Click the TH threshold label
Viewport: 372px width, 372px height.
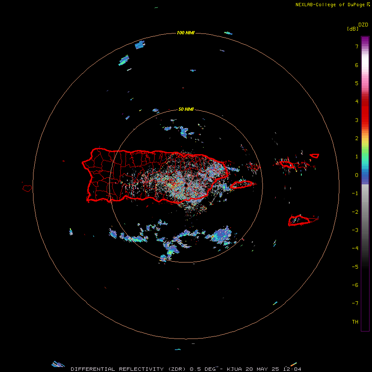tap(355, 322)
